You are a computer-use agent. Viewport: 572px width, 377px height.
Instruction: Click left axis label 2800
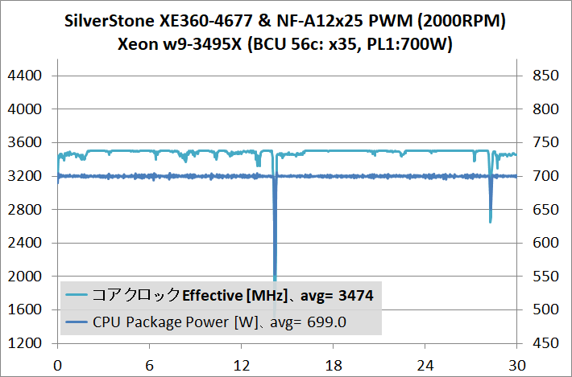(x=24, y=209)
